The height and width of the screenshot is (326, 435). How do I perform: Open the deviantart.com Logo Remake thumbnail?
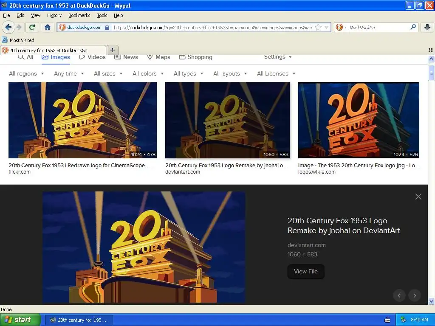[x=228, y=120]
